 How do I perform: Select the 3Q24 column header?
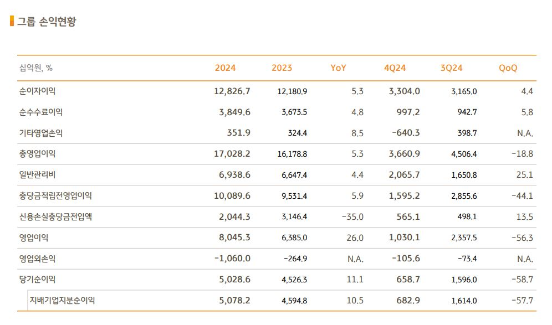point(451,68)
